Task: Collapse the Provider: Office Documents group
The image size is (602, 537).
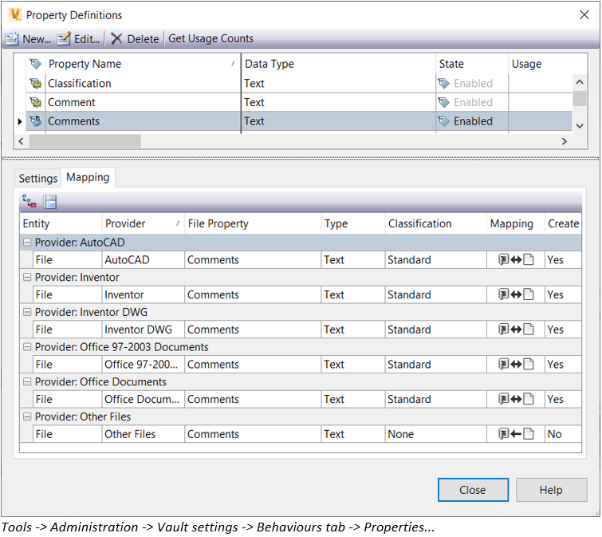Action: [x=27, y=381]
